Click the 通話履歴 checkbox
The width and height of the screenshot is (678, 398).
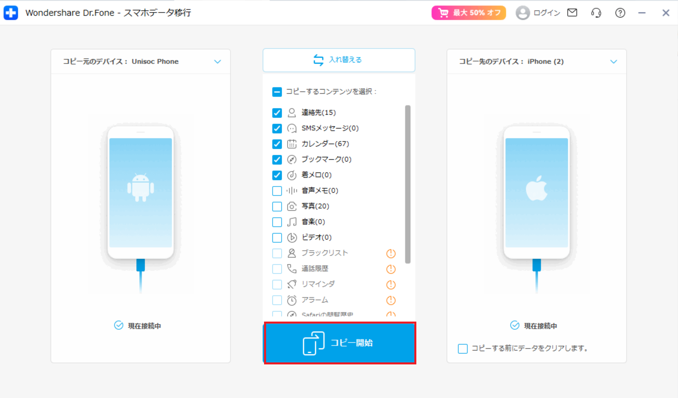[277, 269]
